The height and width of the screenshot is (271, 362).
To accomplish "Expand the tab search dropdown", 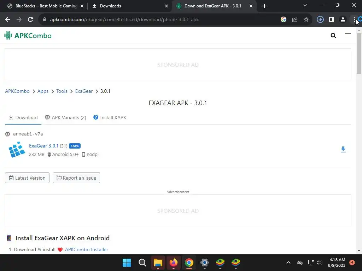I will click(x=305, y=5).
